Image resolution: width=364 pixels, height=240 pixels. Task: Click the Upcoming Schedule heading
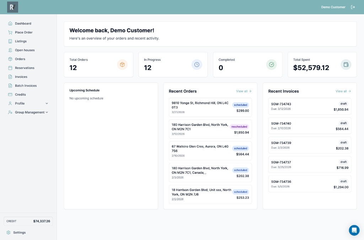pos(85,90)
